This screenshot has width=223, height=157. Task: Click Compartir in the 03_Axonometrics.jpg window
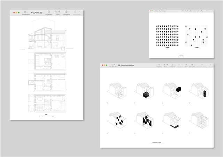tap(172, 65)
